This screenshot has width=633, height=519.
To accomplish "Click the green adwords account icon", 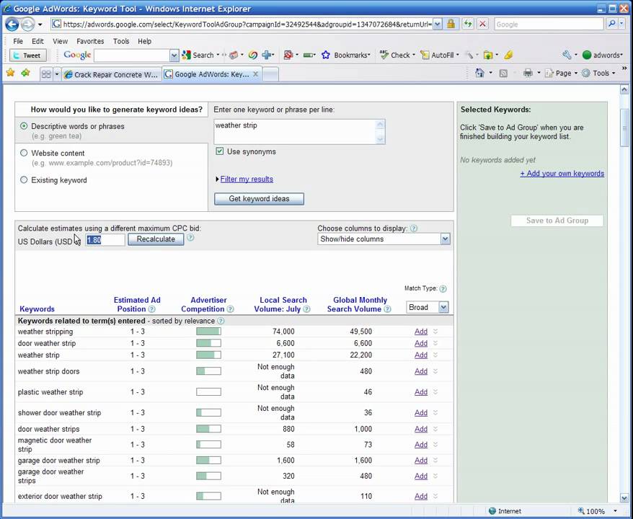I will coord(587,55).
